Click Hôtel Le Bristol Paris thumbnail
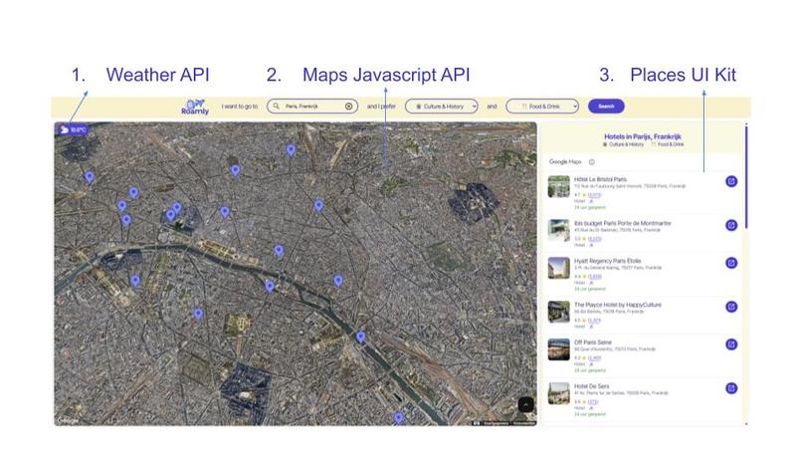Screen dimensions: 802x451 [x=558, y=186]
